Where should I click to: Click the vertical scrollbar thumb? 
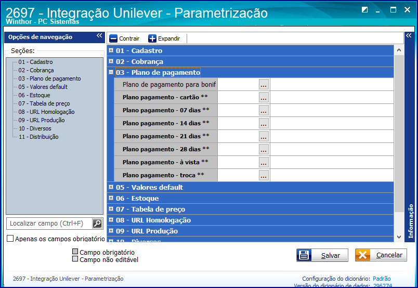point(399,133)
